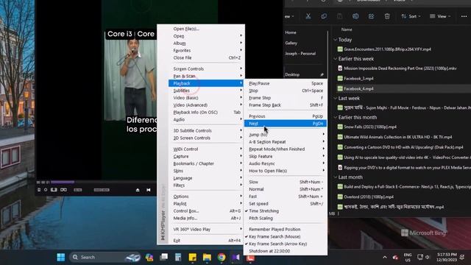Open the Windows Start menu
Screen dimensions: 471x265
[60, 257]
